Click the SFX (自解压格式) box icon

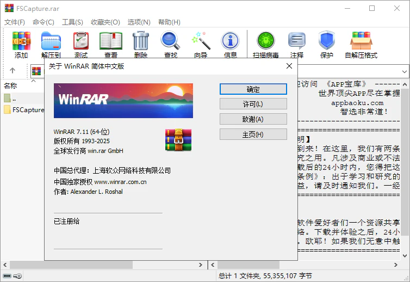point(361,41)
